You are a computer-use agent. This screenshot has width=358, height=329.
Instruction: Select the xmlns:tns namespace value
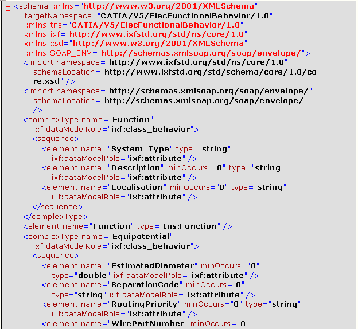click(155, 25)
